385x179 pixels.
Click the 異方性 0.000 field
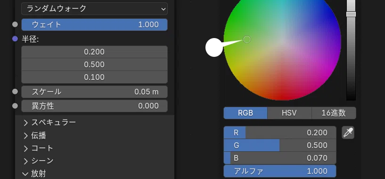coord(94,106)
